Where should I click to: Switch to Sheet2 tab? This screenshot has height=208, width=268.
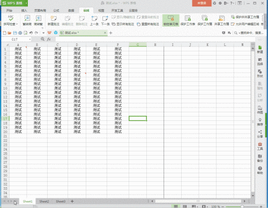pyautogui.click(x=44, y=202)
